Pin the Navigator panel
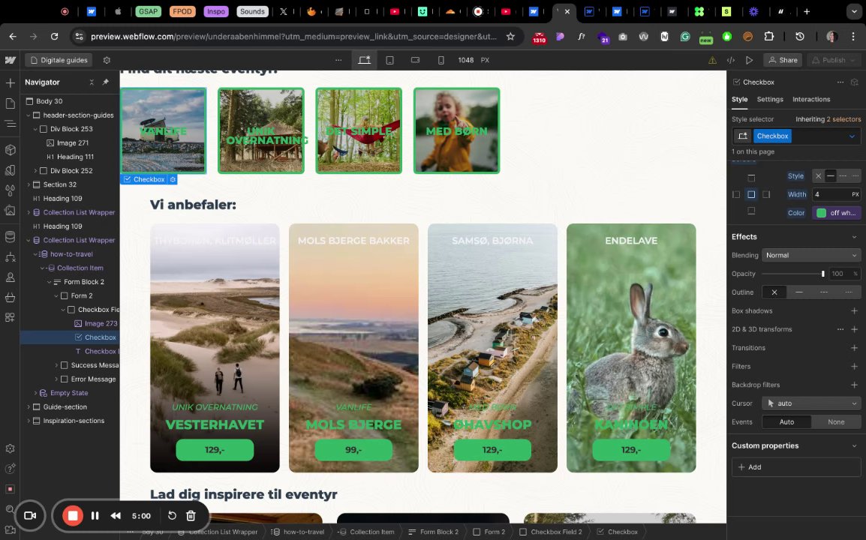This screenshot has width=866, height=540. coord(106,82)
